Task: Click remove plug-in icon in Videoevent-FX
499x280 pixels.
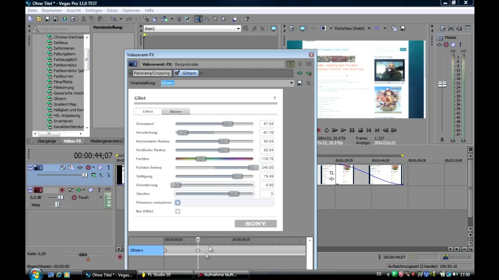Action: [309, 73]
